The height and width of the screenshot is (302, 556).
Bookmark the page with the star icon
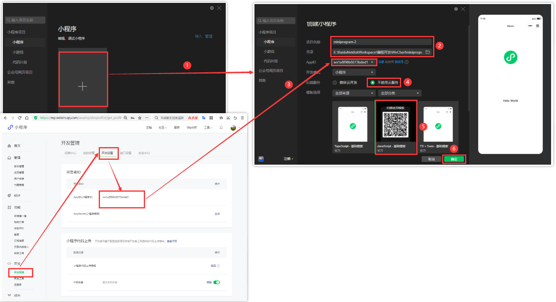(x=140, y=118)
